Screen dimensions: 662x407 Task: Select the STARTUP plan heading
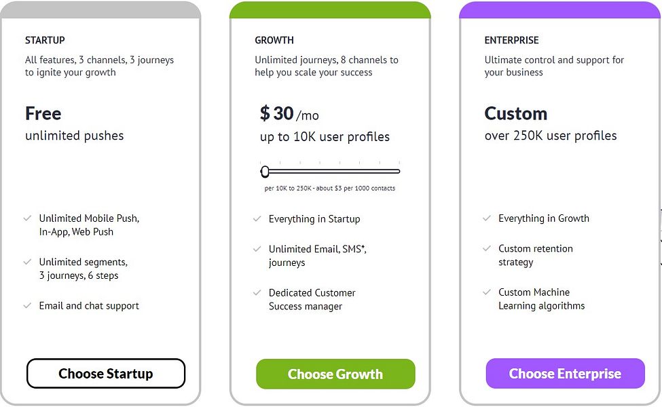(45, 41)
